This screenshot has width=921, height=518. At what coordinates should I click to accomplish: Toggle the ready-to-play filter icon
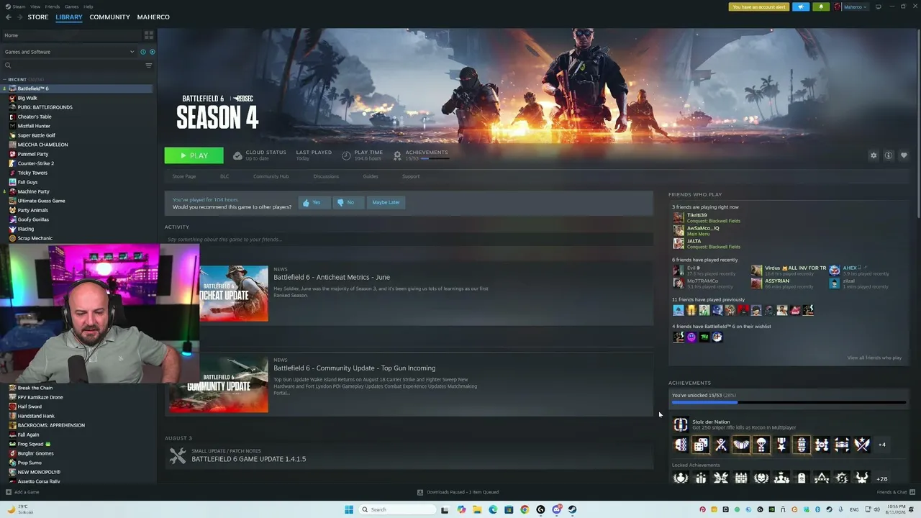pos(152,52)
